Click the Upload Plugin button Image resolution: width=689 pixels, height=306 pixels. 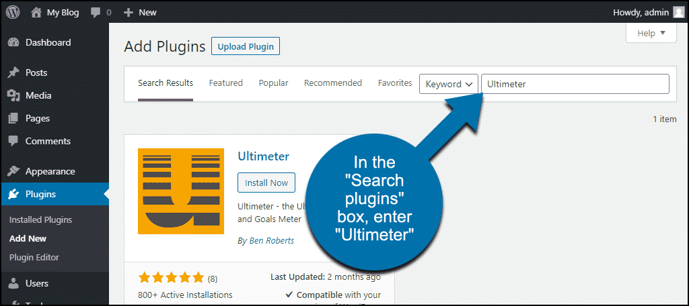(246, 46)
